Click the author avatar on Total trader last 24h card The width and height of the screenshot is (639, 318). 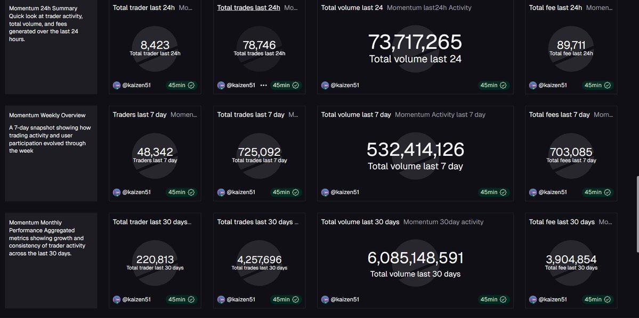(117, 86)
